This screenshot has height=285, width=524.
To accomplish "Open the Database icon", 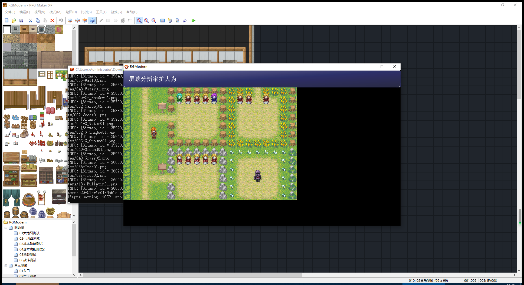I will click(x=162, y=21).
